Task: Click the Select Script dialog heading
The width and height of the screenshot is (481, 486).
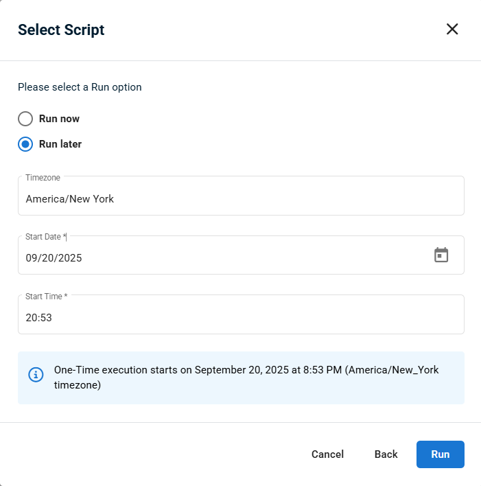Action: pos(61,30)
